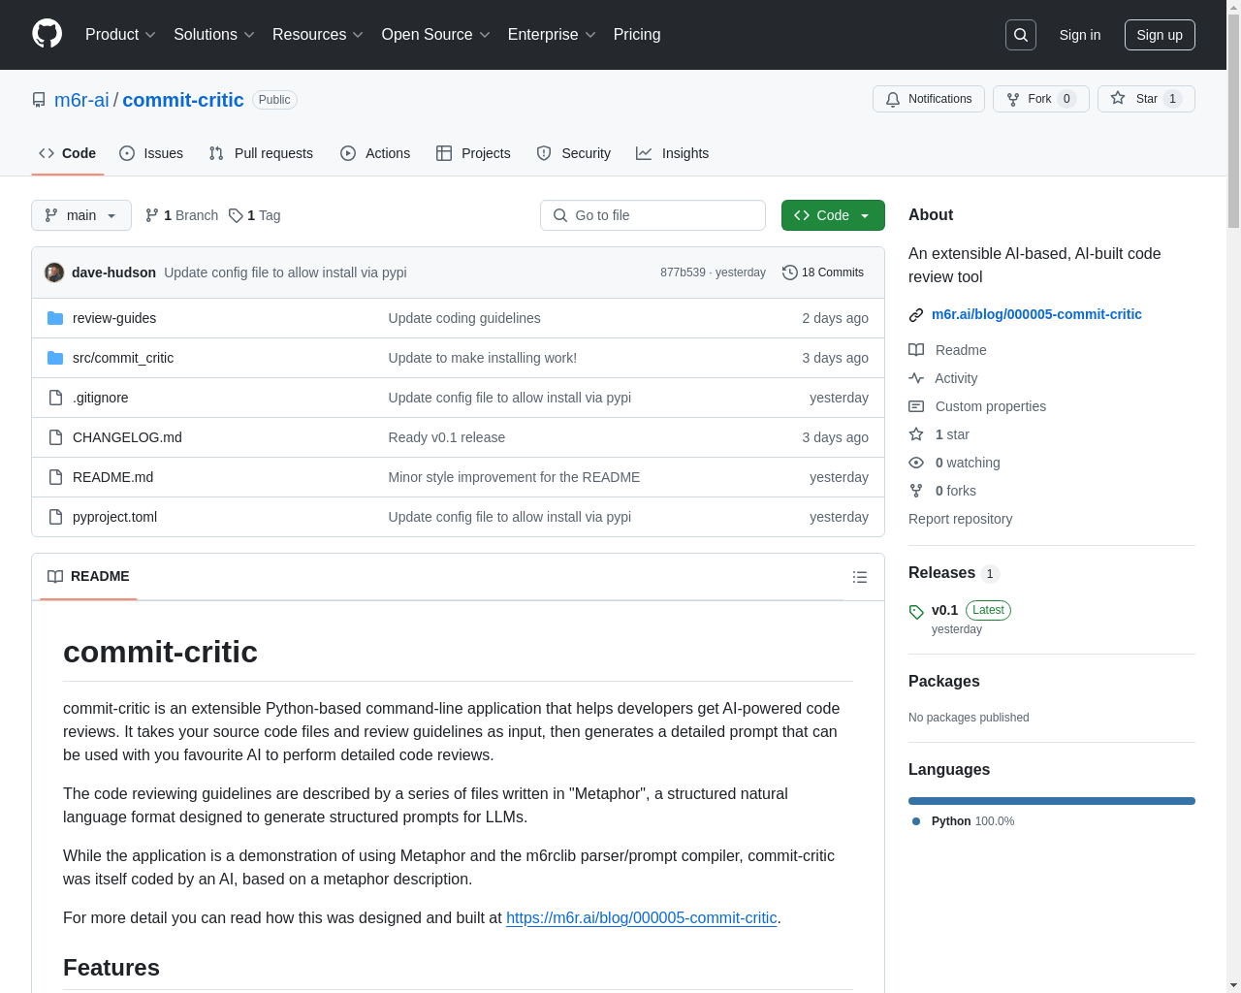This screenshot has height=993, width=1241.
Task: Open the 'Ready v0.1 release' commit message
Action: pos(447,437)
